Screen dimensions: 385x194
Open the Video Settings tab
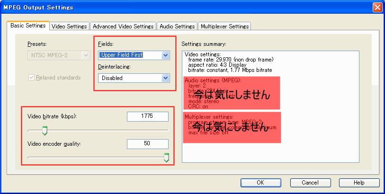pos(69,26)
